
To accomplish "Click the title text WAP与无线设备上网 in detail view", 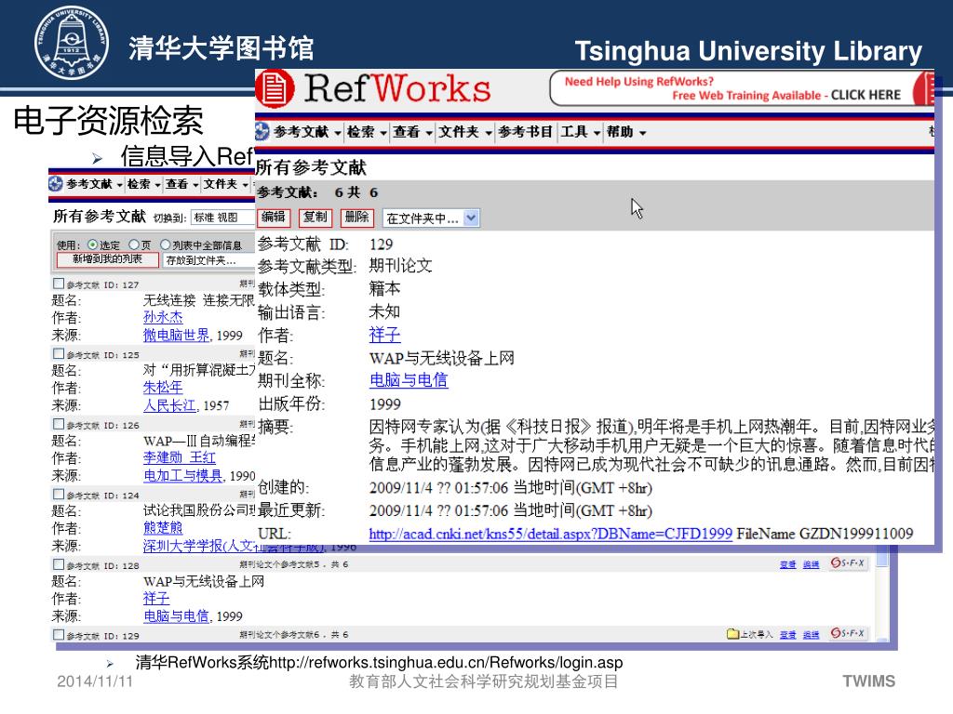I will click(x=442, y=358).
